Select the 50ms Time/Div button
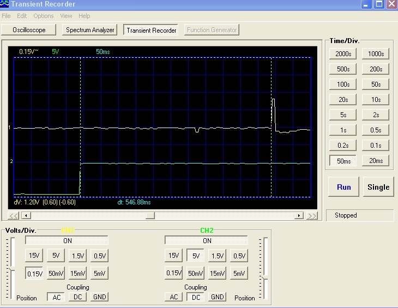 click(343, 161)
